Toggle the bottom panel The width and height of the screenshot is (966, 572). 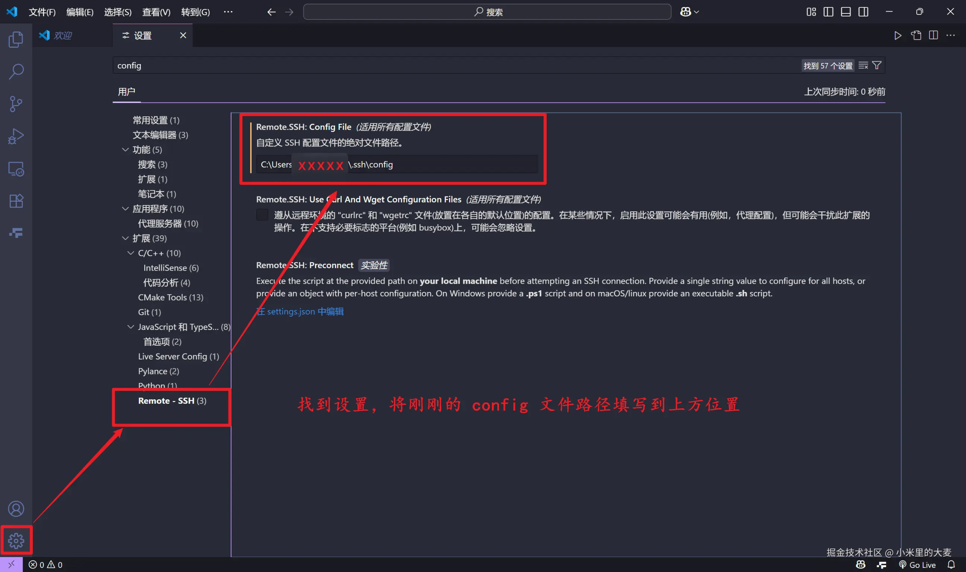(x=846, y=12)
